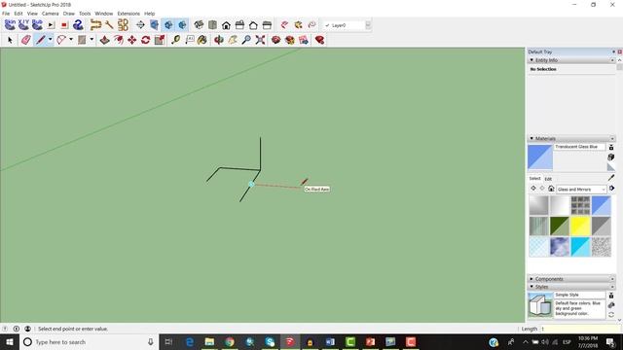The image size is (623, 350).
Task: Select the Tape Measure tool
Action: pos(175,40)
